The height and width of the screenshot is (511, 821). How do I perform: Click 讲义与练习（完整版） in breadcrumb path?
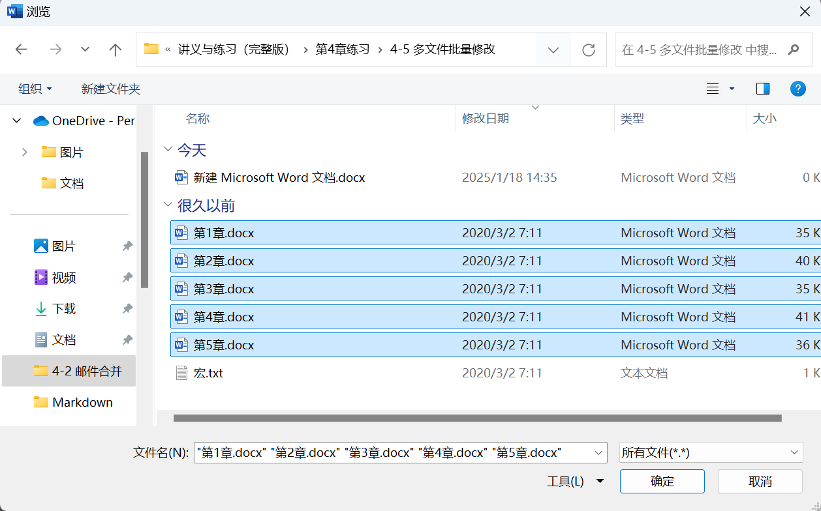coord(234,50)
